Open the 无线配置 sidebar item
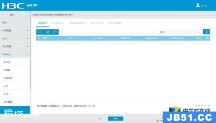216x123 pixels. [x=15, y=46]
